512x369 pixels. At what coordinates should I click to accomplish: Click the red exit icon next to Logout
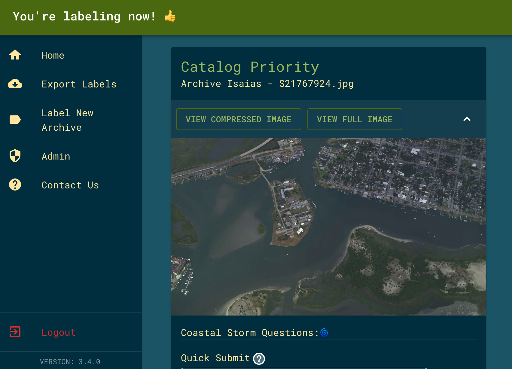coord(15,332)
